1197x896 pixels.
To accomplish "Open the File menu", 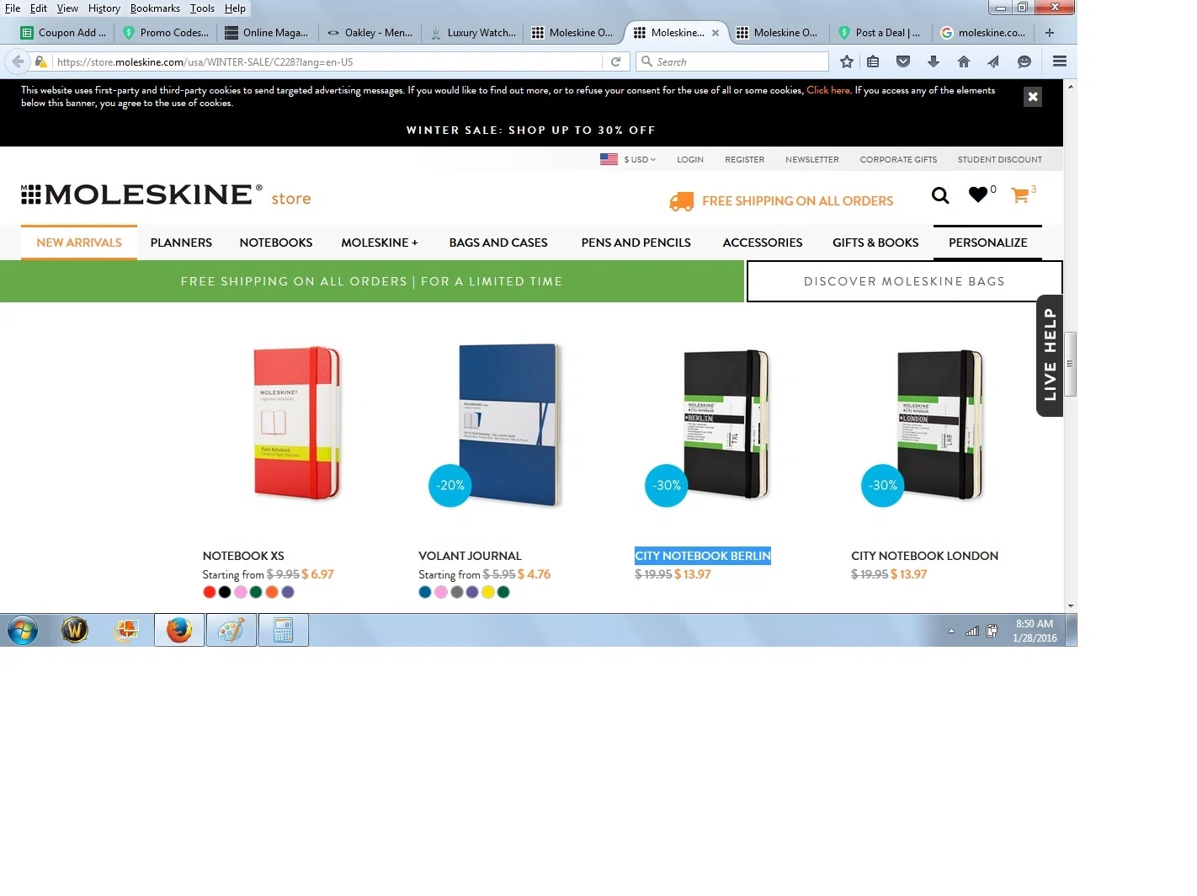I will (13, 8).
